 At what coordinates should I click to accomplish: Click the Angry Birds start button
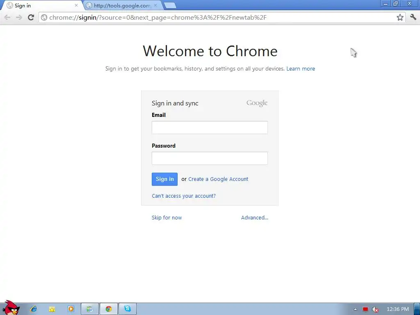(x=11, y=308)
